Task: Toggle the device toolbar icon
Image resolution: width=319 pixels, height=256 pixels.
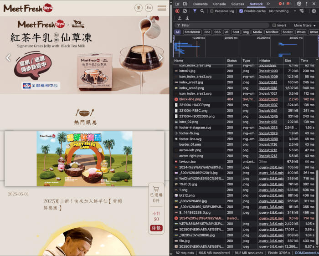Action: (x=185, y=4)
